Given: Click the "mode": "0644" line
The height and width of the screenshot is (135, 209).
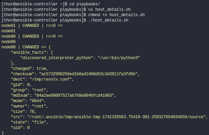Looking at the screenshot, I should (28, 101).
